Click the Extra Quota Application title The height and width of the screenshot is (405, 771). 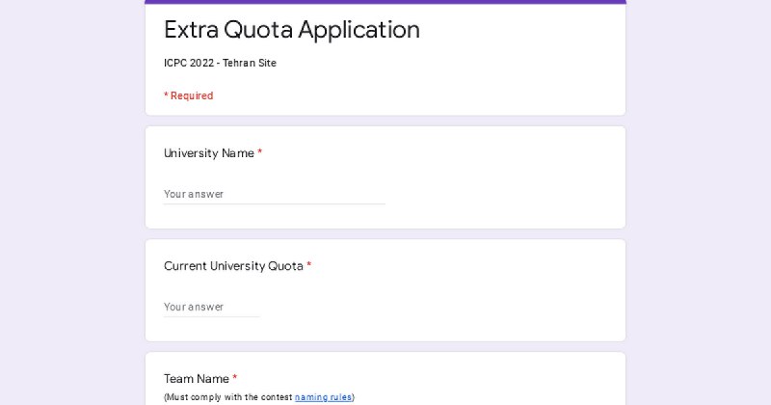(292, 30)
